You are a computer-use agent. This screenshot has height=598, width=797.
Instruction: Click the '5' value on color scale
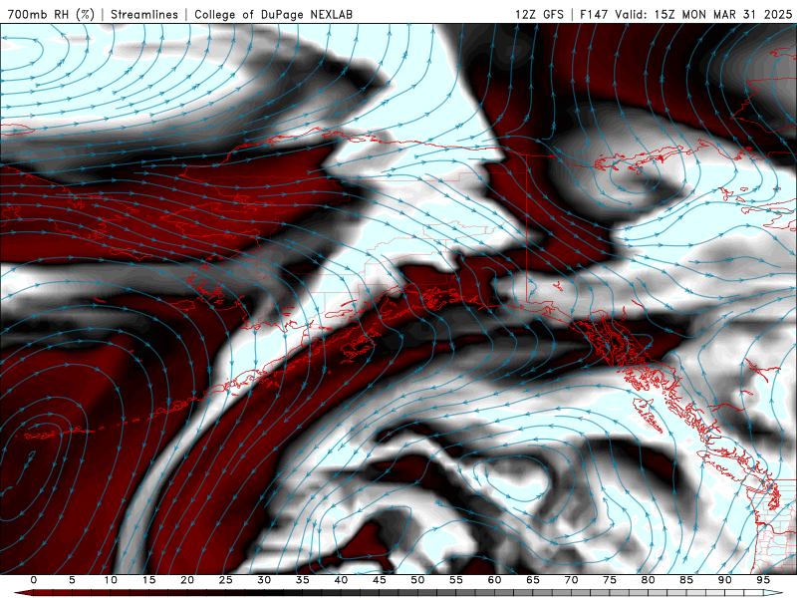point(72,580)
